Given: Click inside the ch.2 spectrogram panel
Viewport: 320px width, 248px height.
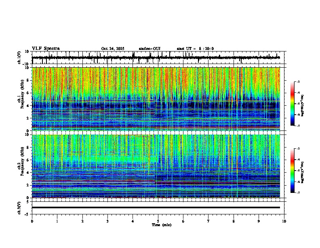Looking at the screenshot, I should pyautogui.click(x=156, y=166).
